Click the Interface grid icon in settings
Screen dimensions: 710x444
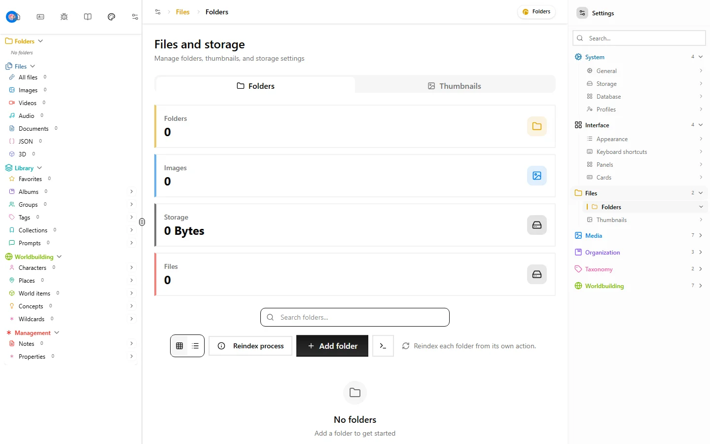[578, 125]
